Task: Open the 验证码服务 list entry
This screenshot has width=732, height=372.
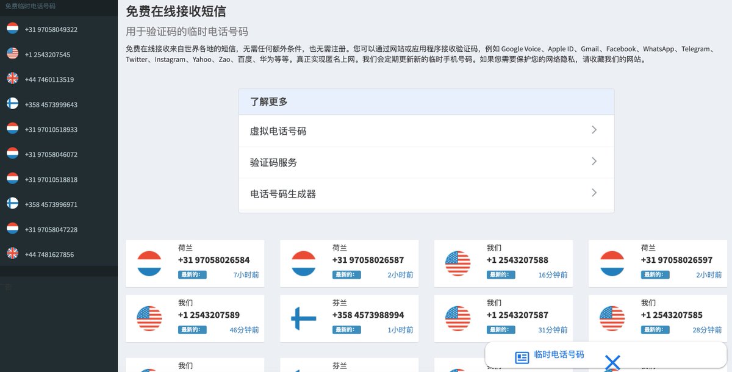Action: [x=426, y=162]
